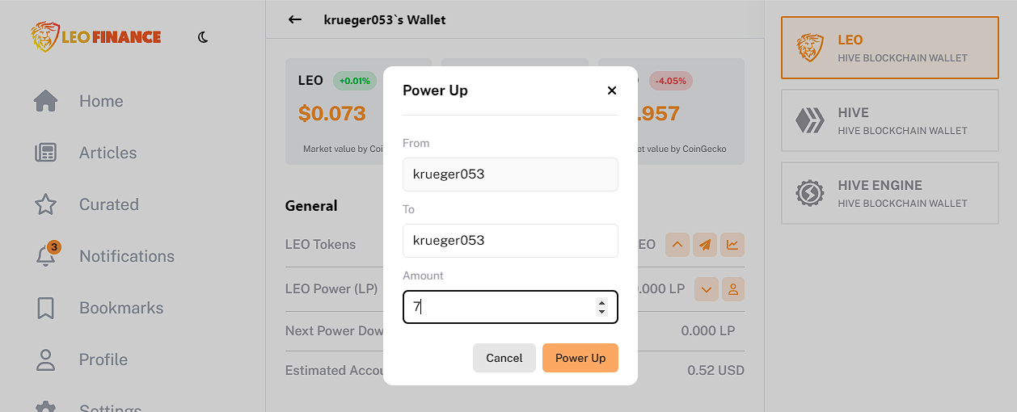Click the LEO Tokens chart icon
The width and height of the screenshot is (1017, 412).
point(733,245)
